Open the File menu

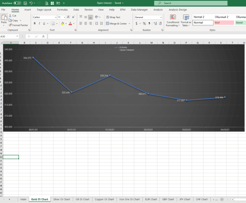pyautogui.click(x=3, y=10)
